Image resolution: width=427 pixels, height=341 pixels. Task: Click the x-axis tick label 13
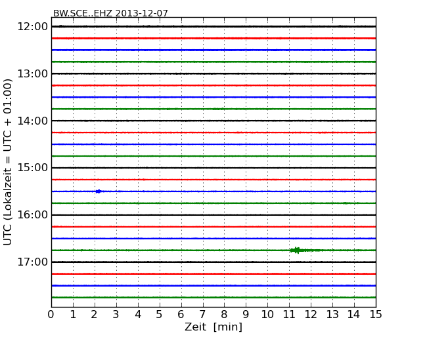click(332, 314)
